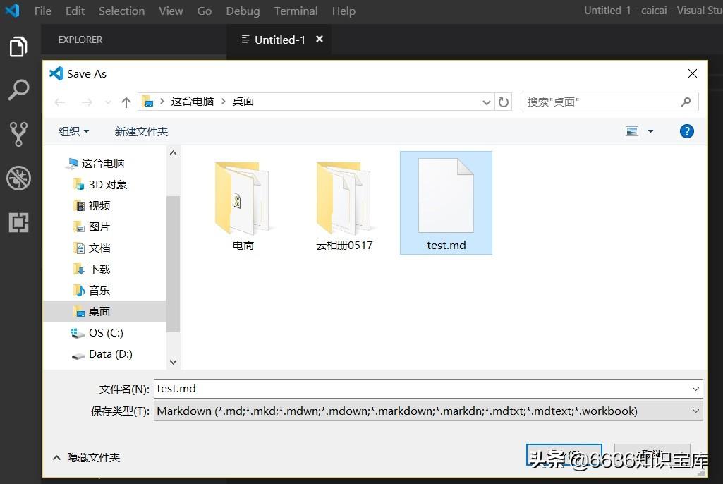723x484 pixels.
Task: Open the Extensions view icon
Action: pos(18,222)
